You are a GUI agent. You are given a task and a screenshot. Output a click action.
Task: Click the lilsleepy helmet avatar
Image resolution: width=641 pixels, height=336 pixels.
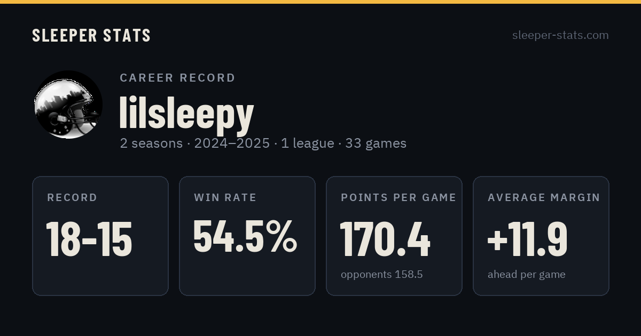68,105
